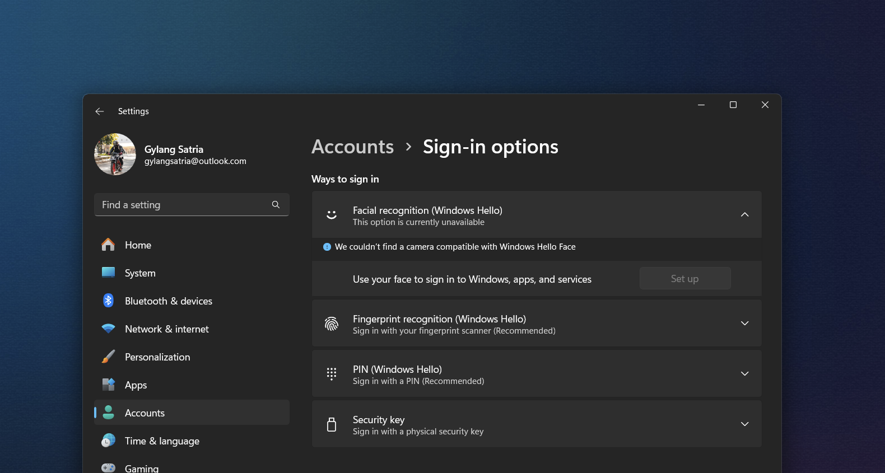Click the Time & language globe icon
This screenshot has width=885, height=473.
tap(108, 441)
